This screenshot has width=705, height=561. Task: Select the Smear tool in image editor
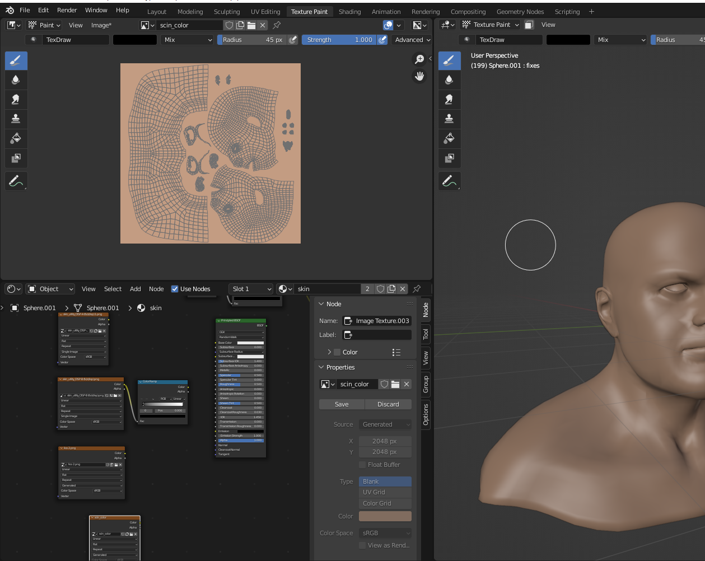tap(16, 100)
